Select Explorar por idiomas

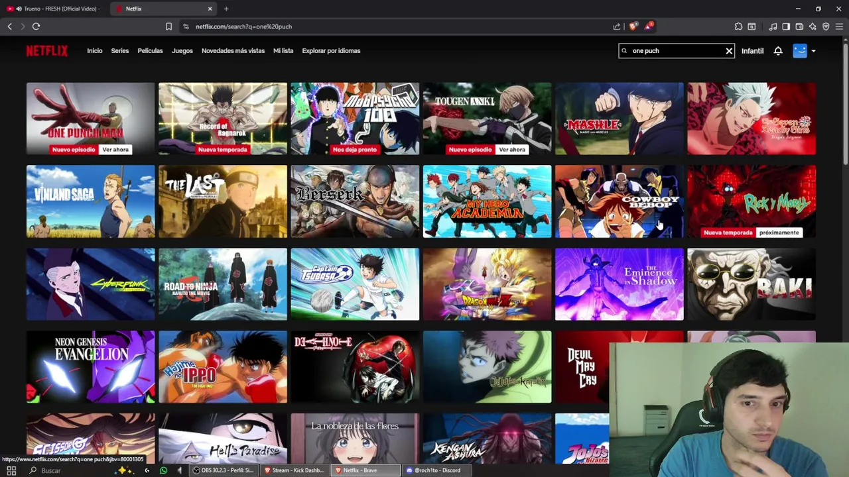pos(331,51)
